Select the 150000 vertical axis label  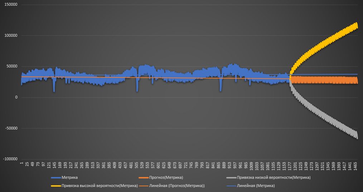[x=12, y=5]
